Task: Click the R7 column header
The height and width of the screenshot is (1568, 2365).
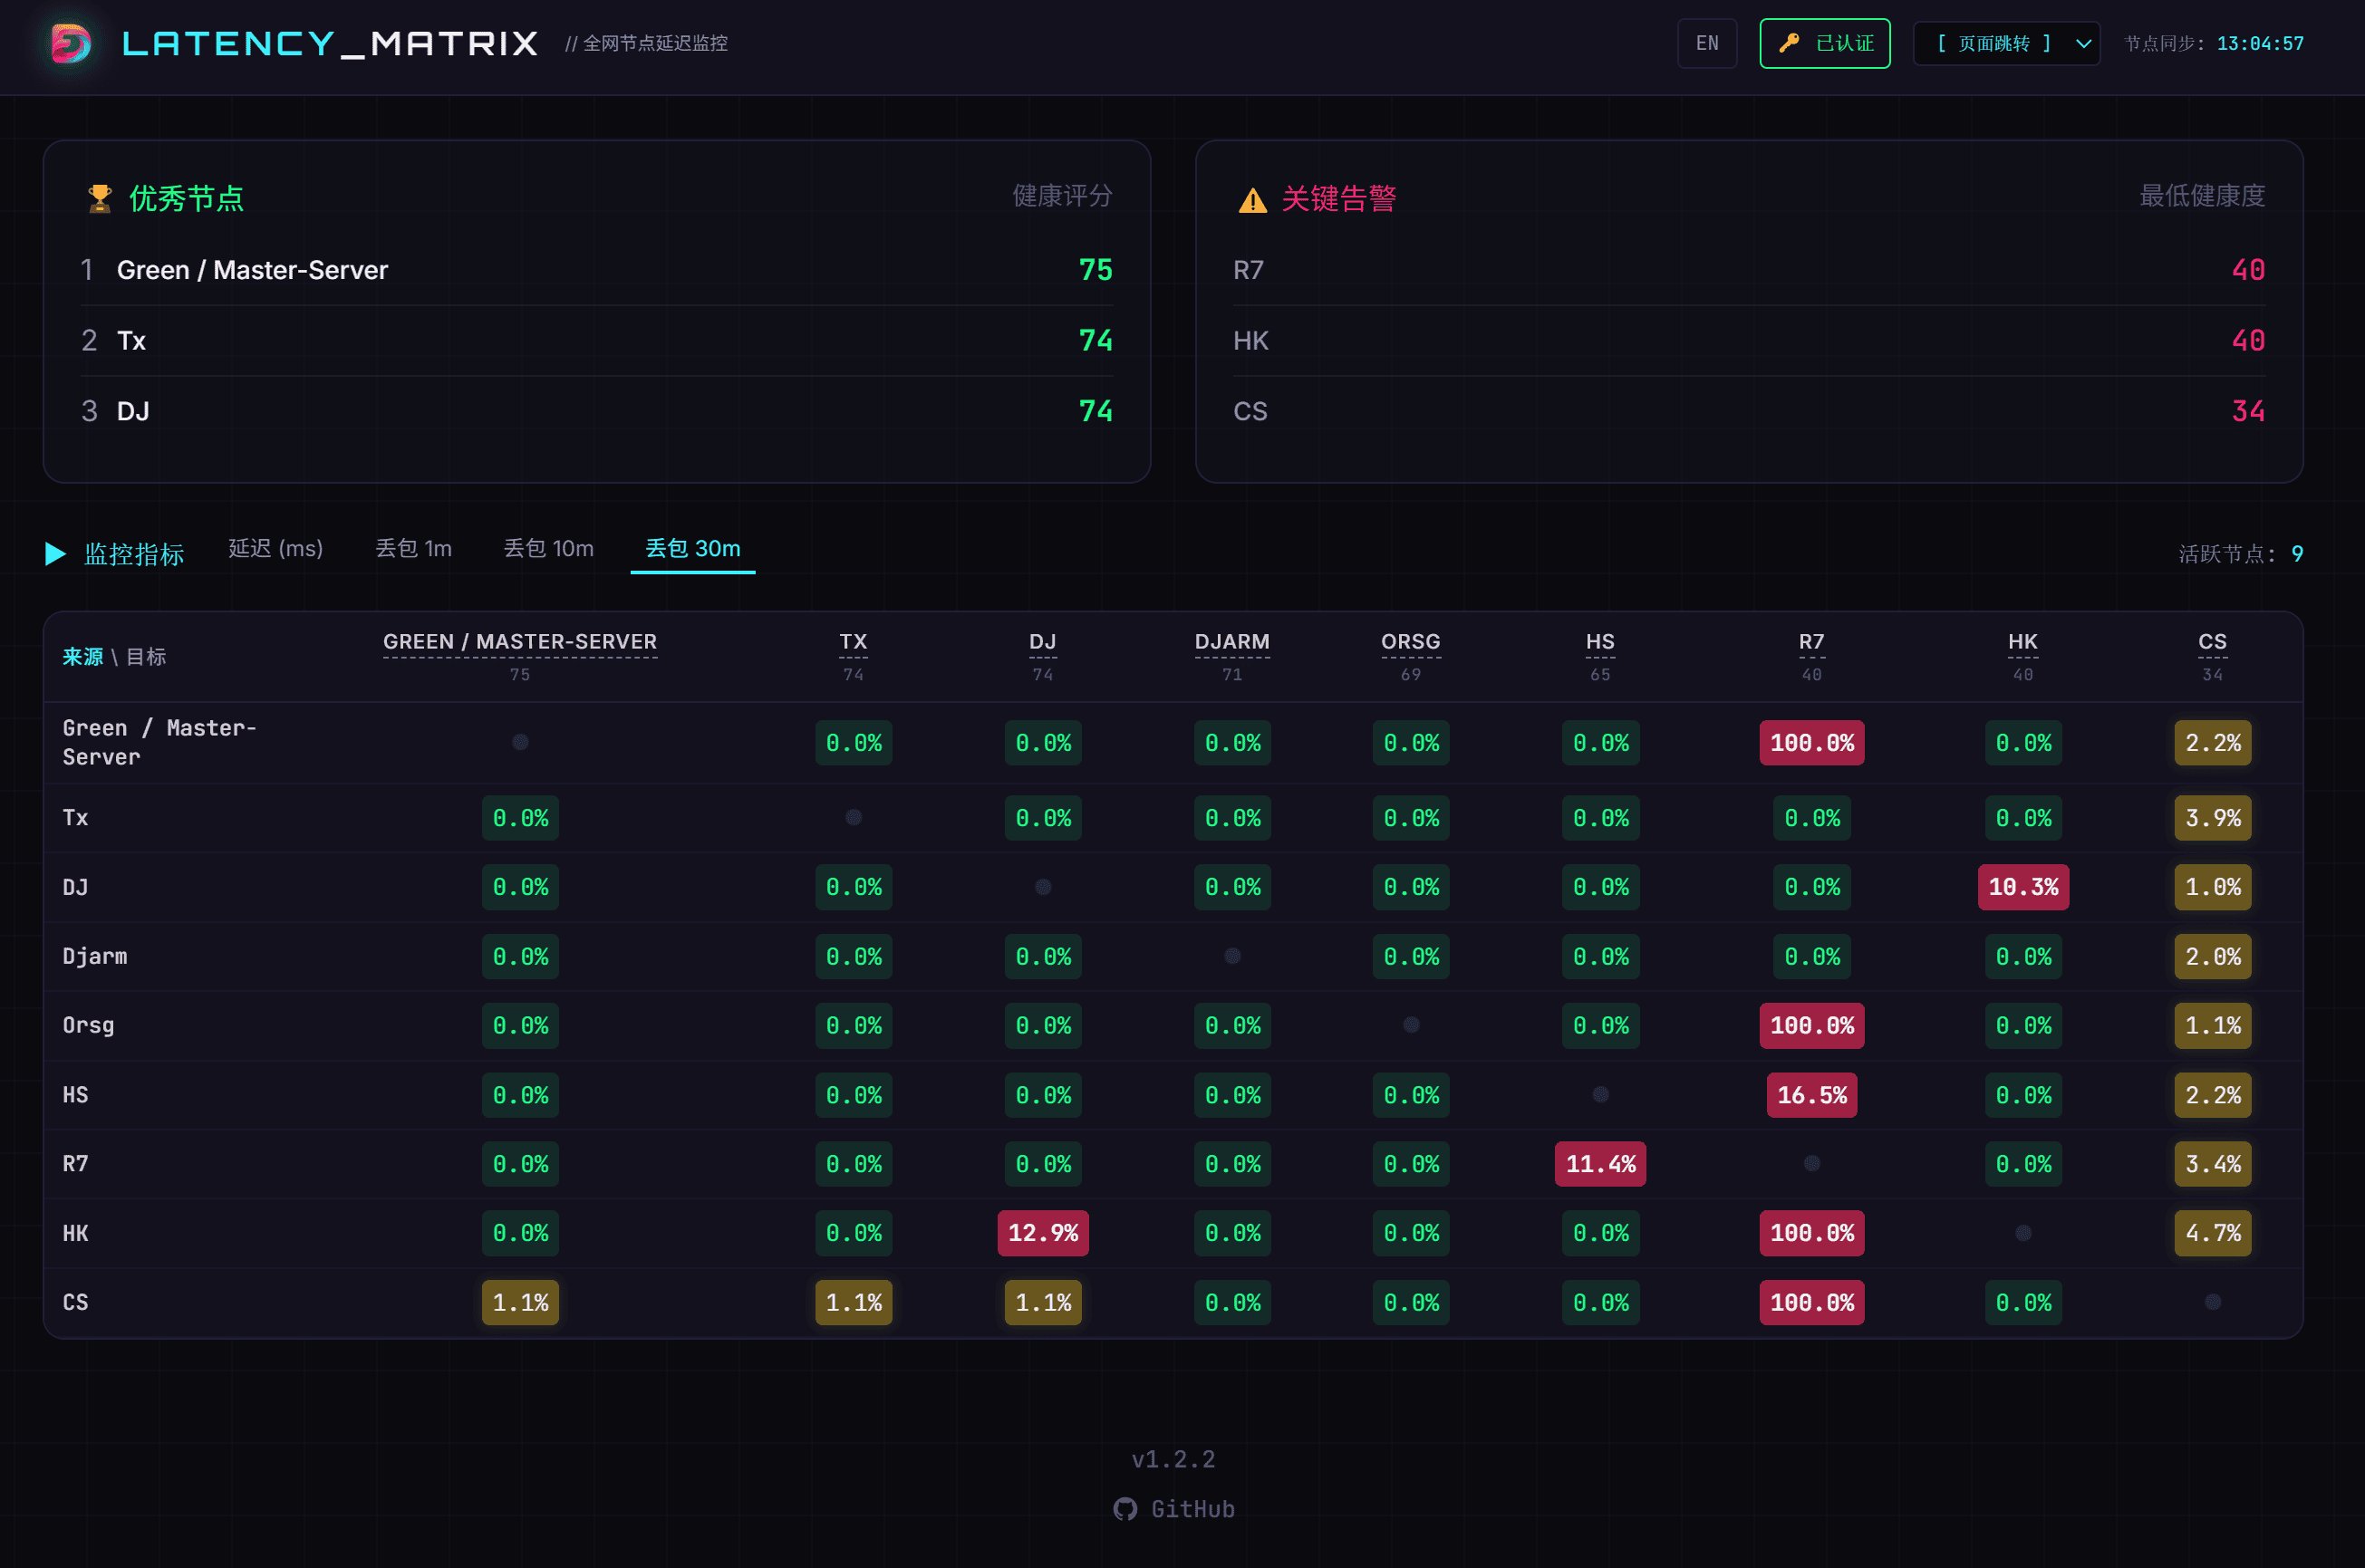Action: [x=1811, y=642]
